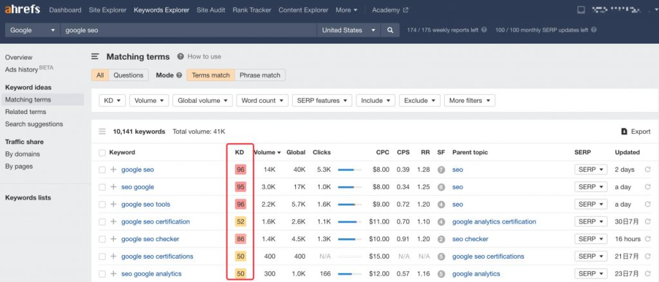Click the help icon beside weekly reports left
The width and height of the screenshot is (659, 282).
point(484,30)
